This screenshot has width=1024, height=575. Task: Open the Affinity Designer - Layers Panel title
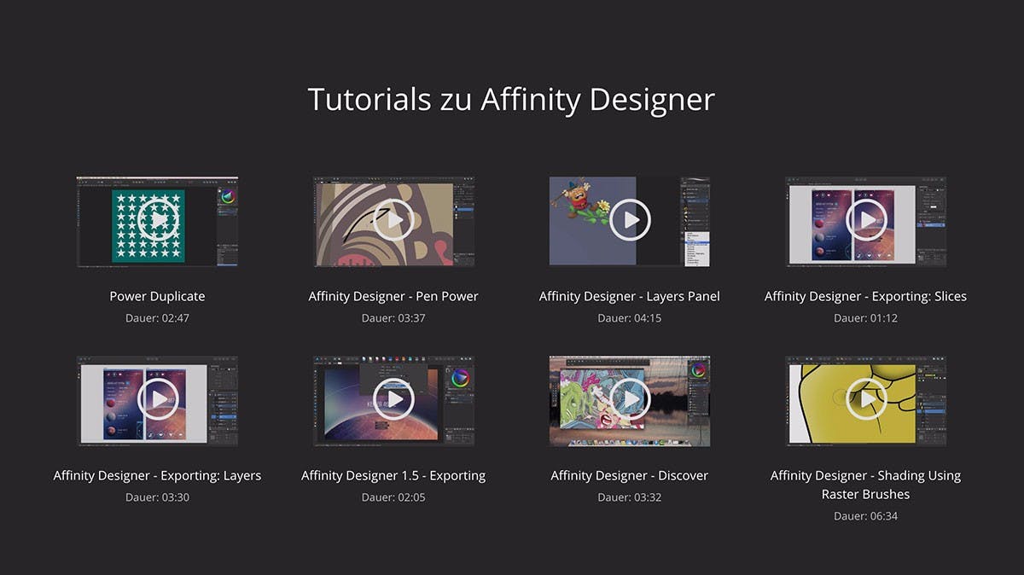point(630,297)
